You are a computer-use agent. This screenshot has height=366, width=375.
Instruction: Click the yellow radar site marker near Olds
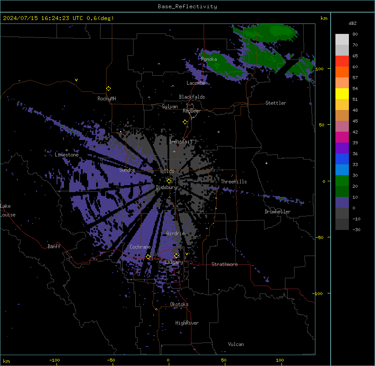(169, 181)
